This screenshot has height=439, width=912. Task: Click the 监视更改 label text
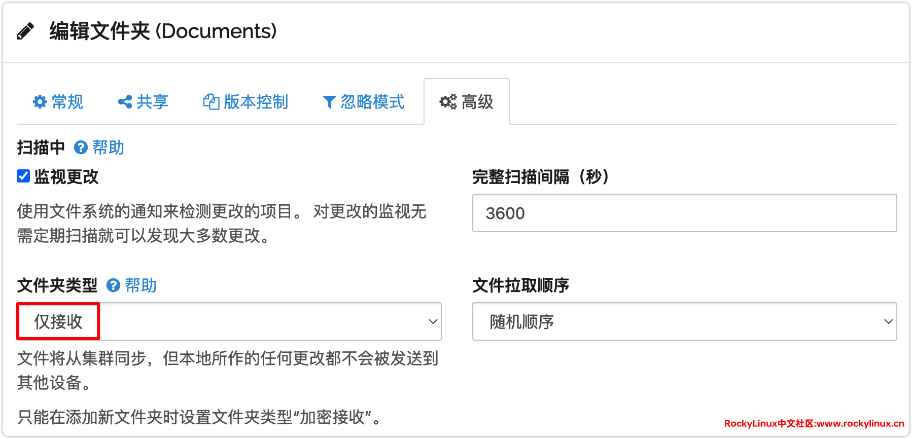(x=66, y=176)
